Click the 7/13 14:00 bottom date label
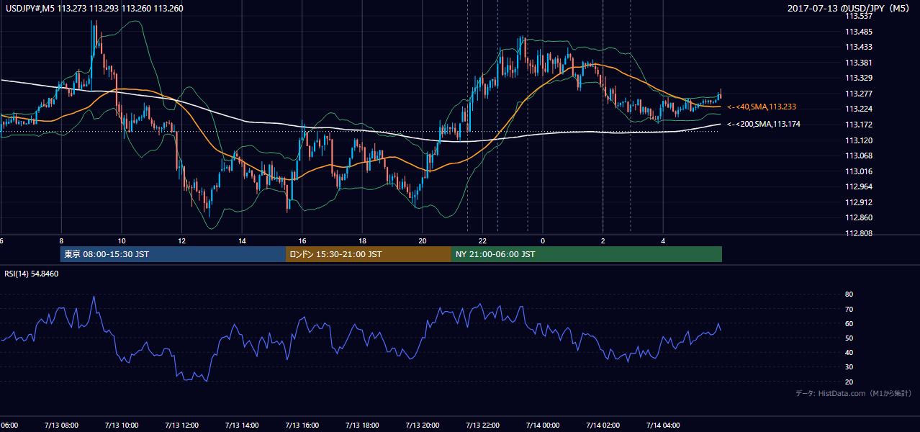 click(241, 425)
